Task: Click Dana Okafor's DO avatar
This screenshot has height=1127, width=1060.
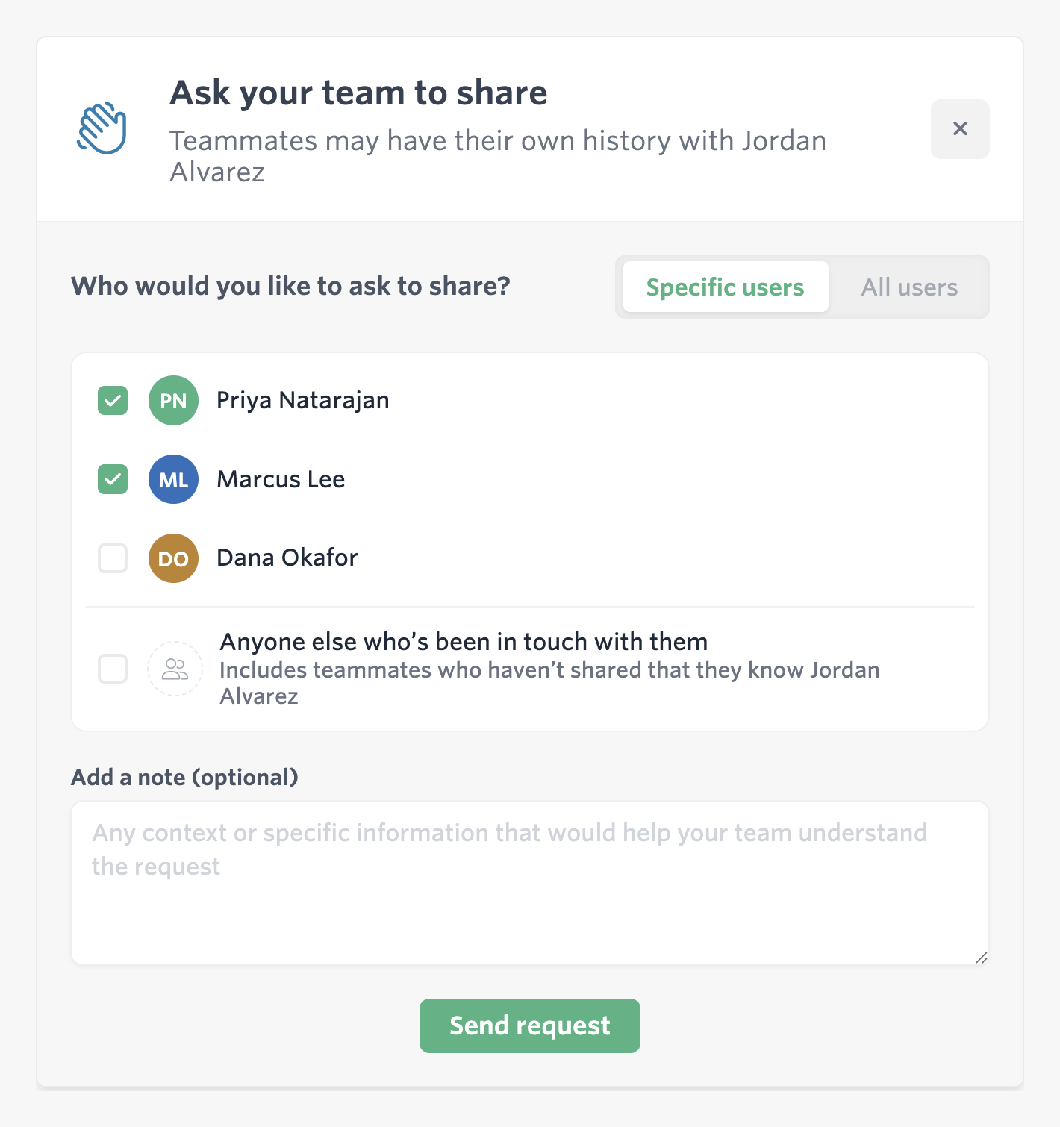Action: [x=173, y=558]
